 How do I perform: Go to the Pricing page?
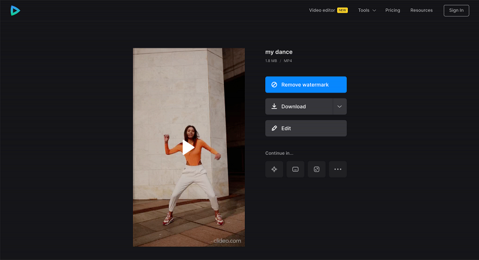pos(393,10)
